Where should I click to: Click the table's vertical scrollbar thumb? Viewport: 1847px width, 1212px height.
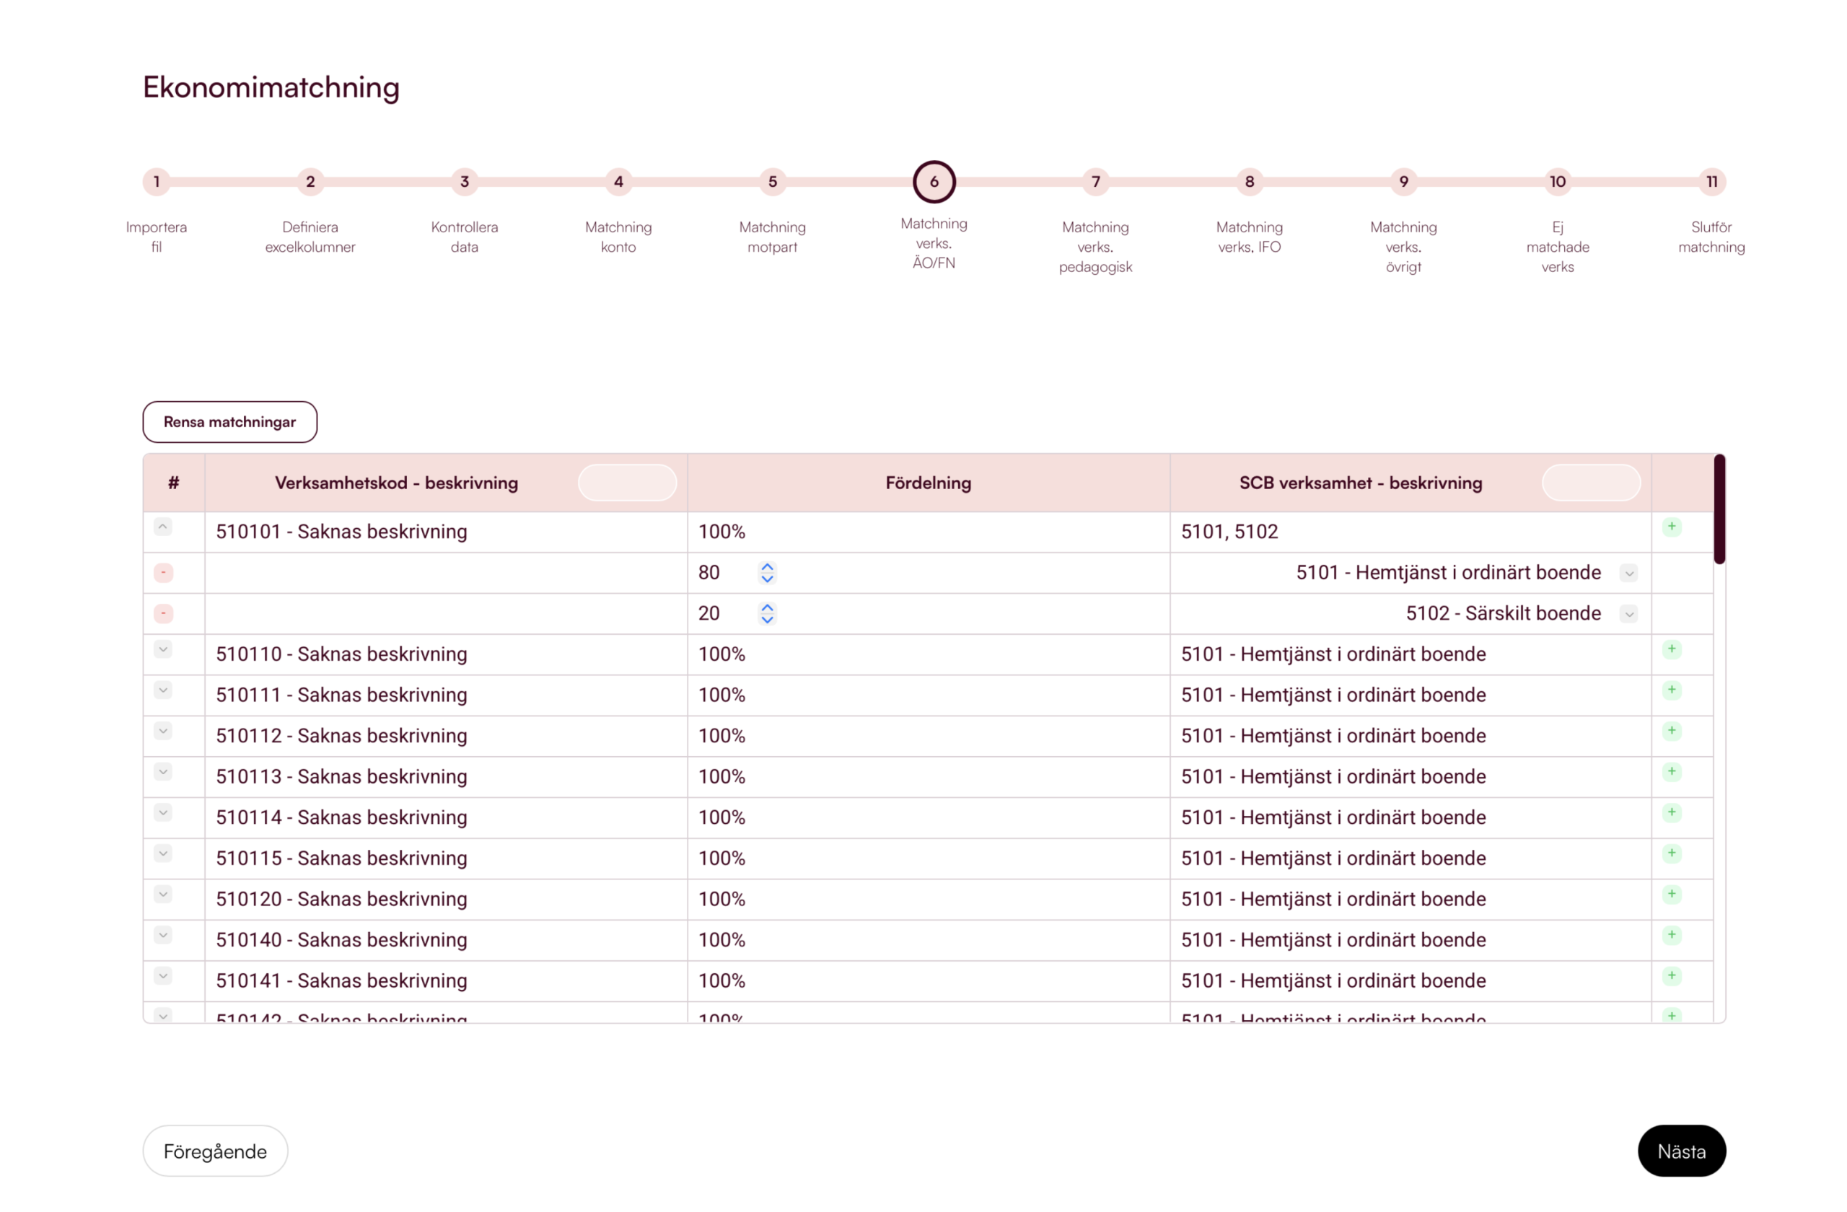coord(1719,510)
